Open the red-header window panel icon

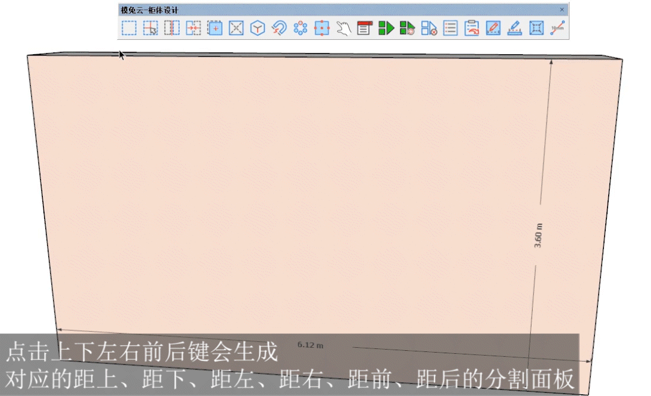coord(364,28)
